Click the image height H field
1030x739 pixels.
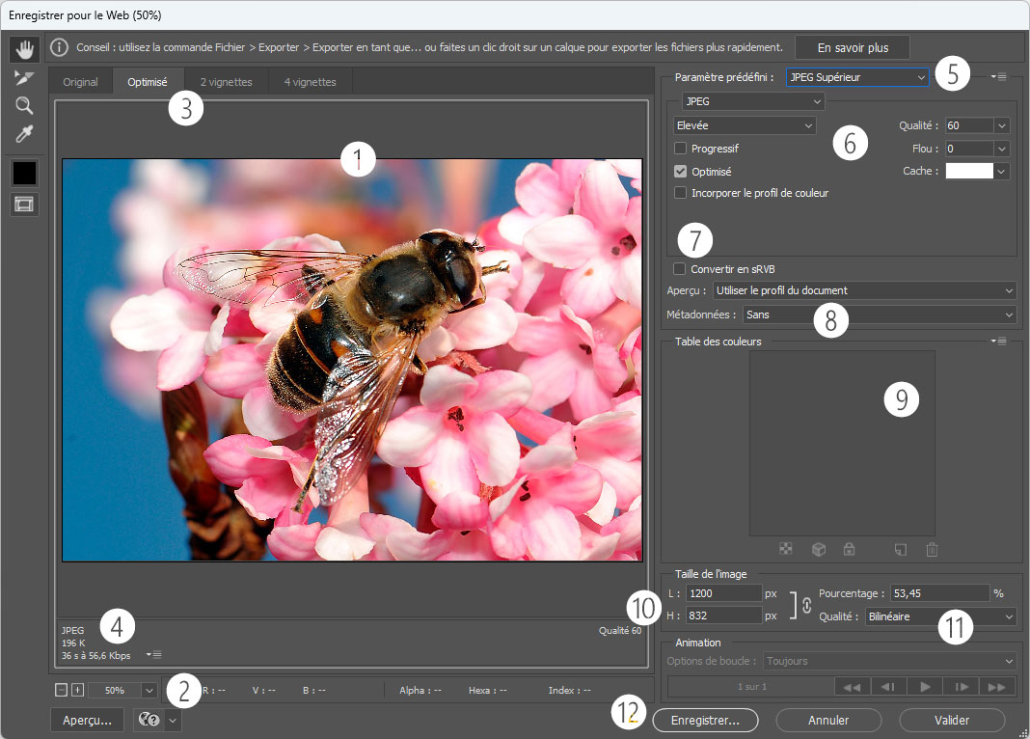tap(724, 616)
